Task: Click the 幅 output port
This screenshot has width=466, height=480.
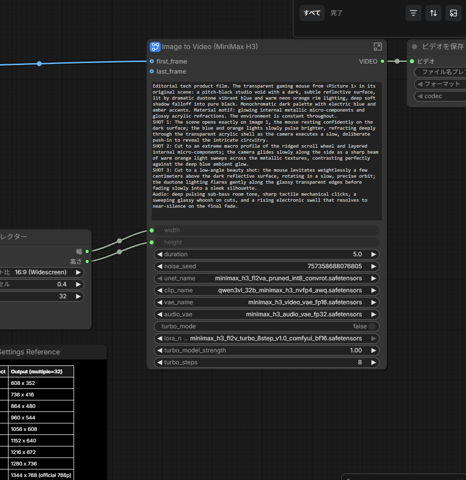Action: pyautogui.click(x=87, y=252)
